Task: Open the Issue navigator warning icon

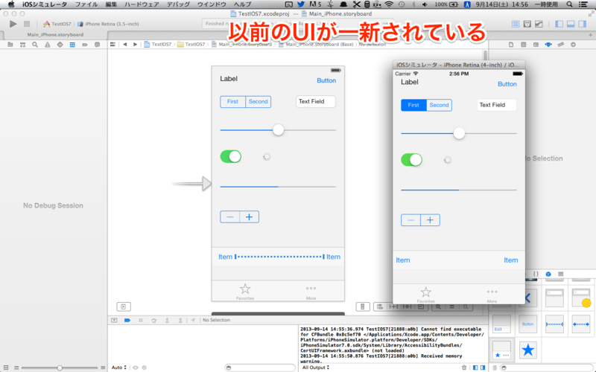Action: coord(48,45)
